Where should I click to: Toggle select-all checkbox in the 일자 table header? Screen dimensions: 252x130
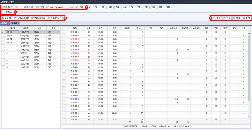(64, 28)
